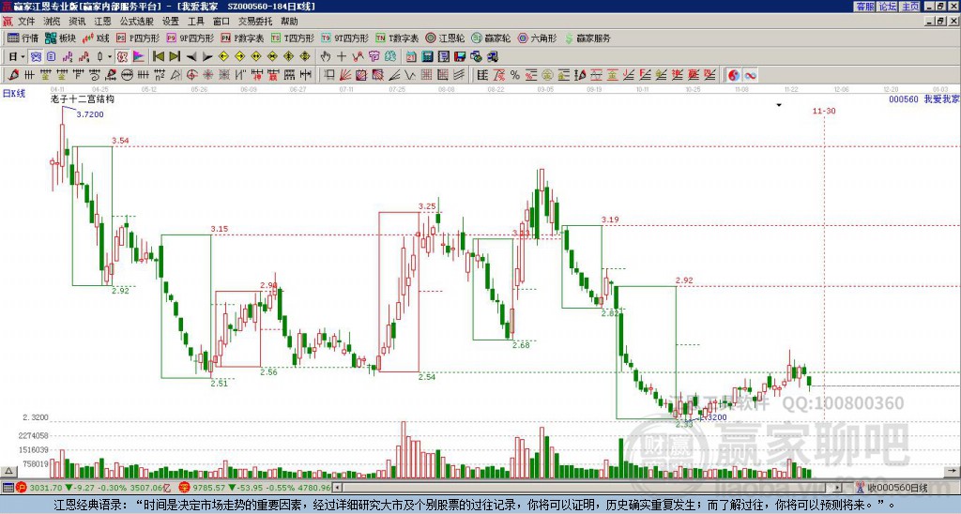Viewport: 961px width, 514px height.
Task: Open the 江恩 menu
Action: (x=102, y=22)
